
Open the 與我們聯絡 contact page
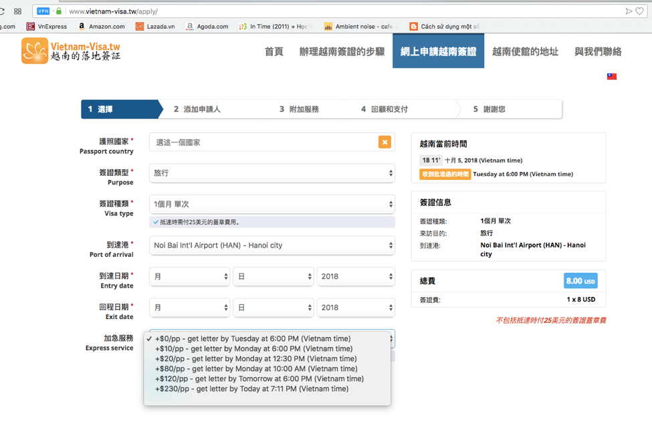(x=598, y=51)
